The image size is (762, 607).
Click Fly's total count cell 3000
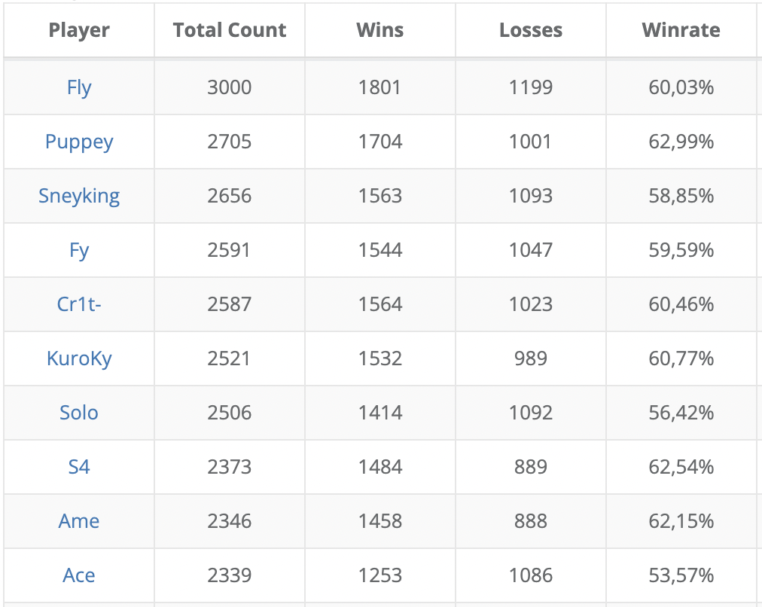(x=230, y=87)
